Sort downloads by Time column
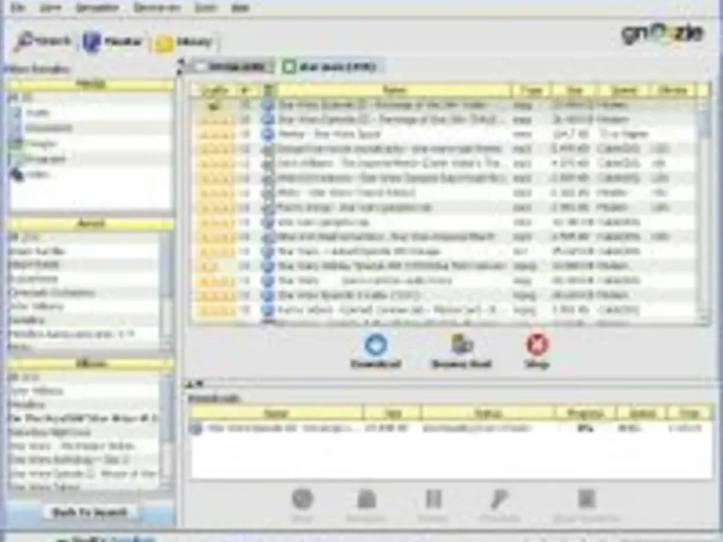Screen dimensions: 723x542 [x=690, y=413]
